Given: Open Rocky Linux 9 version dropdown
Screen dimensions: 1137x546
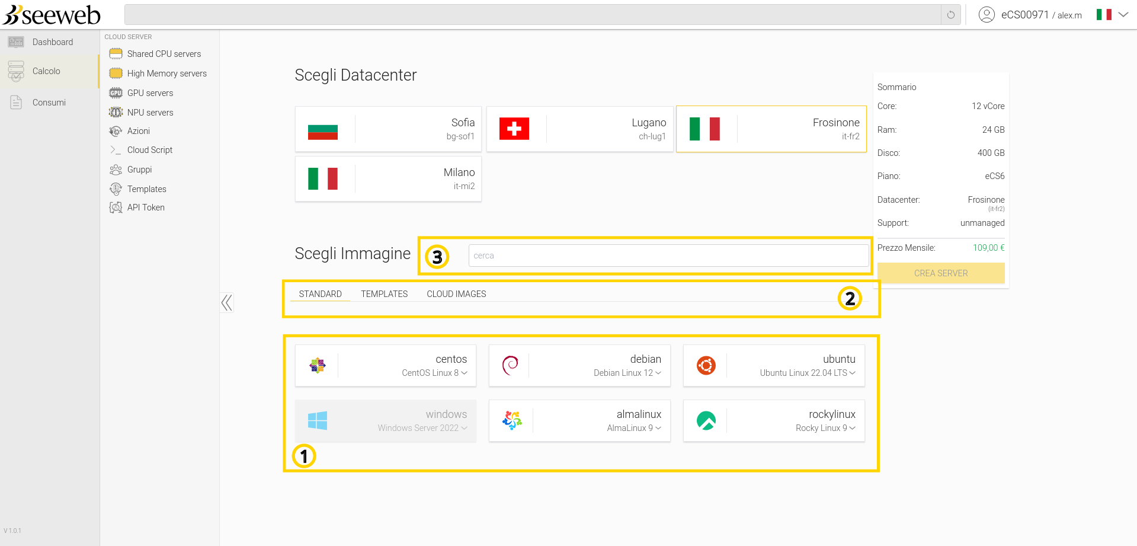Looking at the screenshot, I should click(x=825, y=428).
